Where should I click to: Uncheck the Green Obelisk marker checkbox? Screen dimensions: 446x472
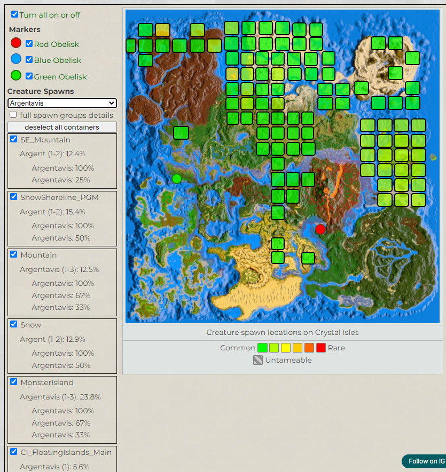coord(29,76)
